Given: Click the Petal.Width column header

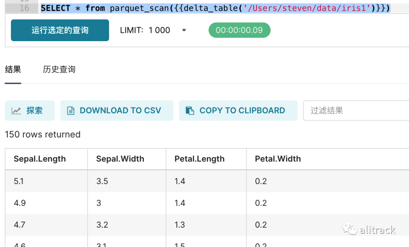Looking at the screenshot, I should (278, 159).
